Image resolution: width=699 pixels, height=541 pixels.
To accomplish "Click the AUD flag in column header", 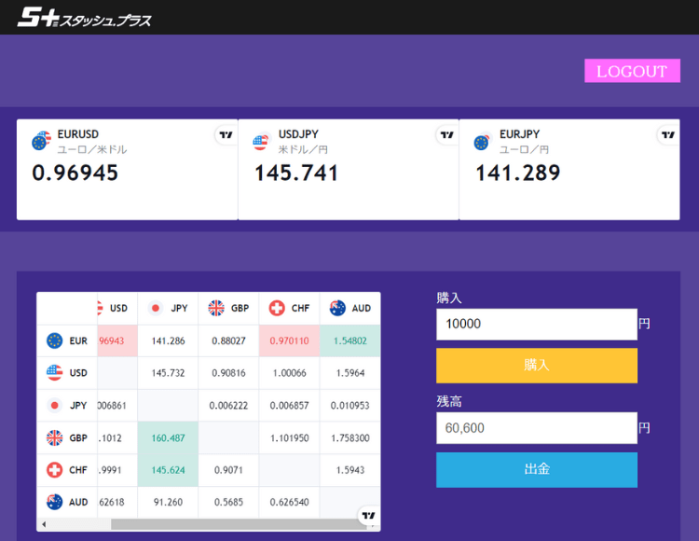I will point(337,308).
